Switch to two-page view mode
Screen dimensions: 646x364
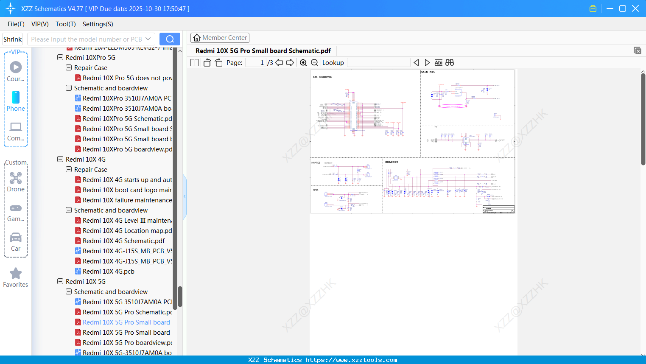point(194,62)
